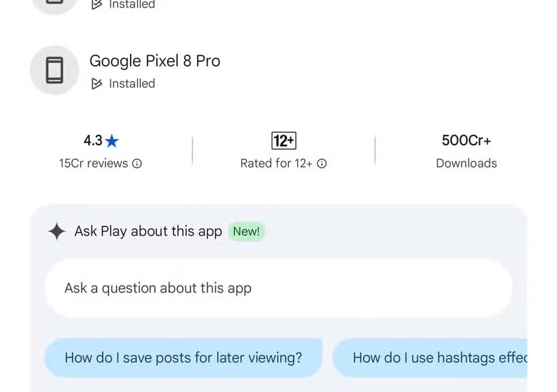This screenshot has height=392, width=557.
Task: Click the sparkle icon next to Ask Play
Action: coord(56,231)
